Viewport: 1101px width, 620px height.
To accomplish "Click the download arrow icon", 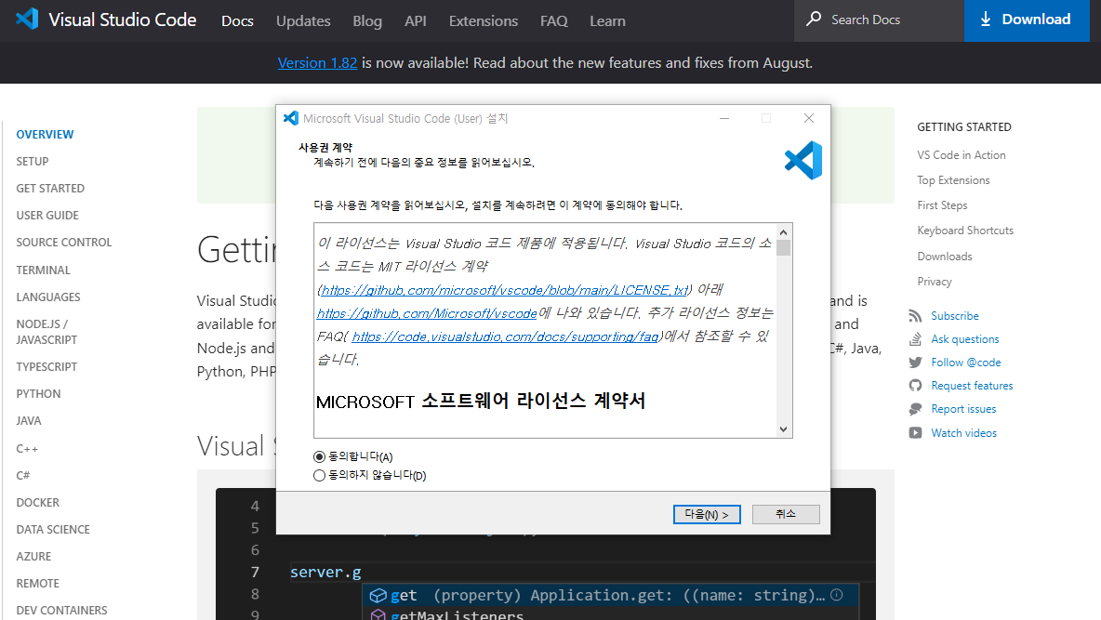I will [x=985, y=19].
